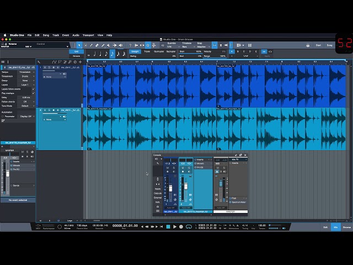Adjust the second channel fader in Console
Image resolution: width=353 pixels, height=265 pixels.
tap(186, 187)
